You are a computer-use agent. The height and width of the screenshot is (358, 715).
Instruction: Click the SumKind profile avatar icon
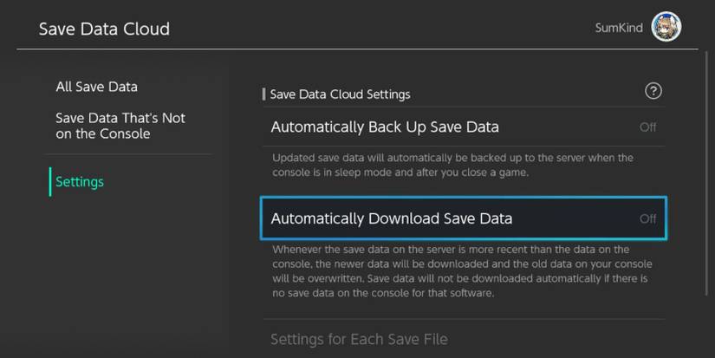pyautogui.click(x=666, y=27)
